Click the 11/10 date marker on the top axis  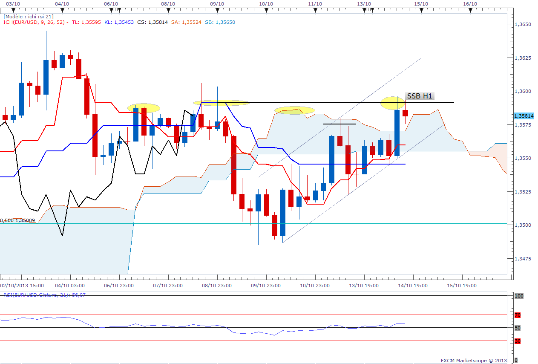(315, 3)
